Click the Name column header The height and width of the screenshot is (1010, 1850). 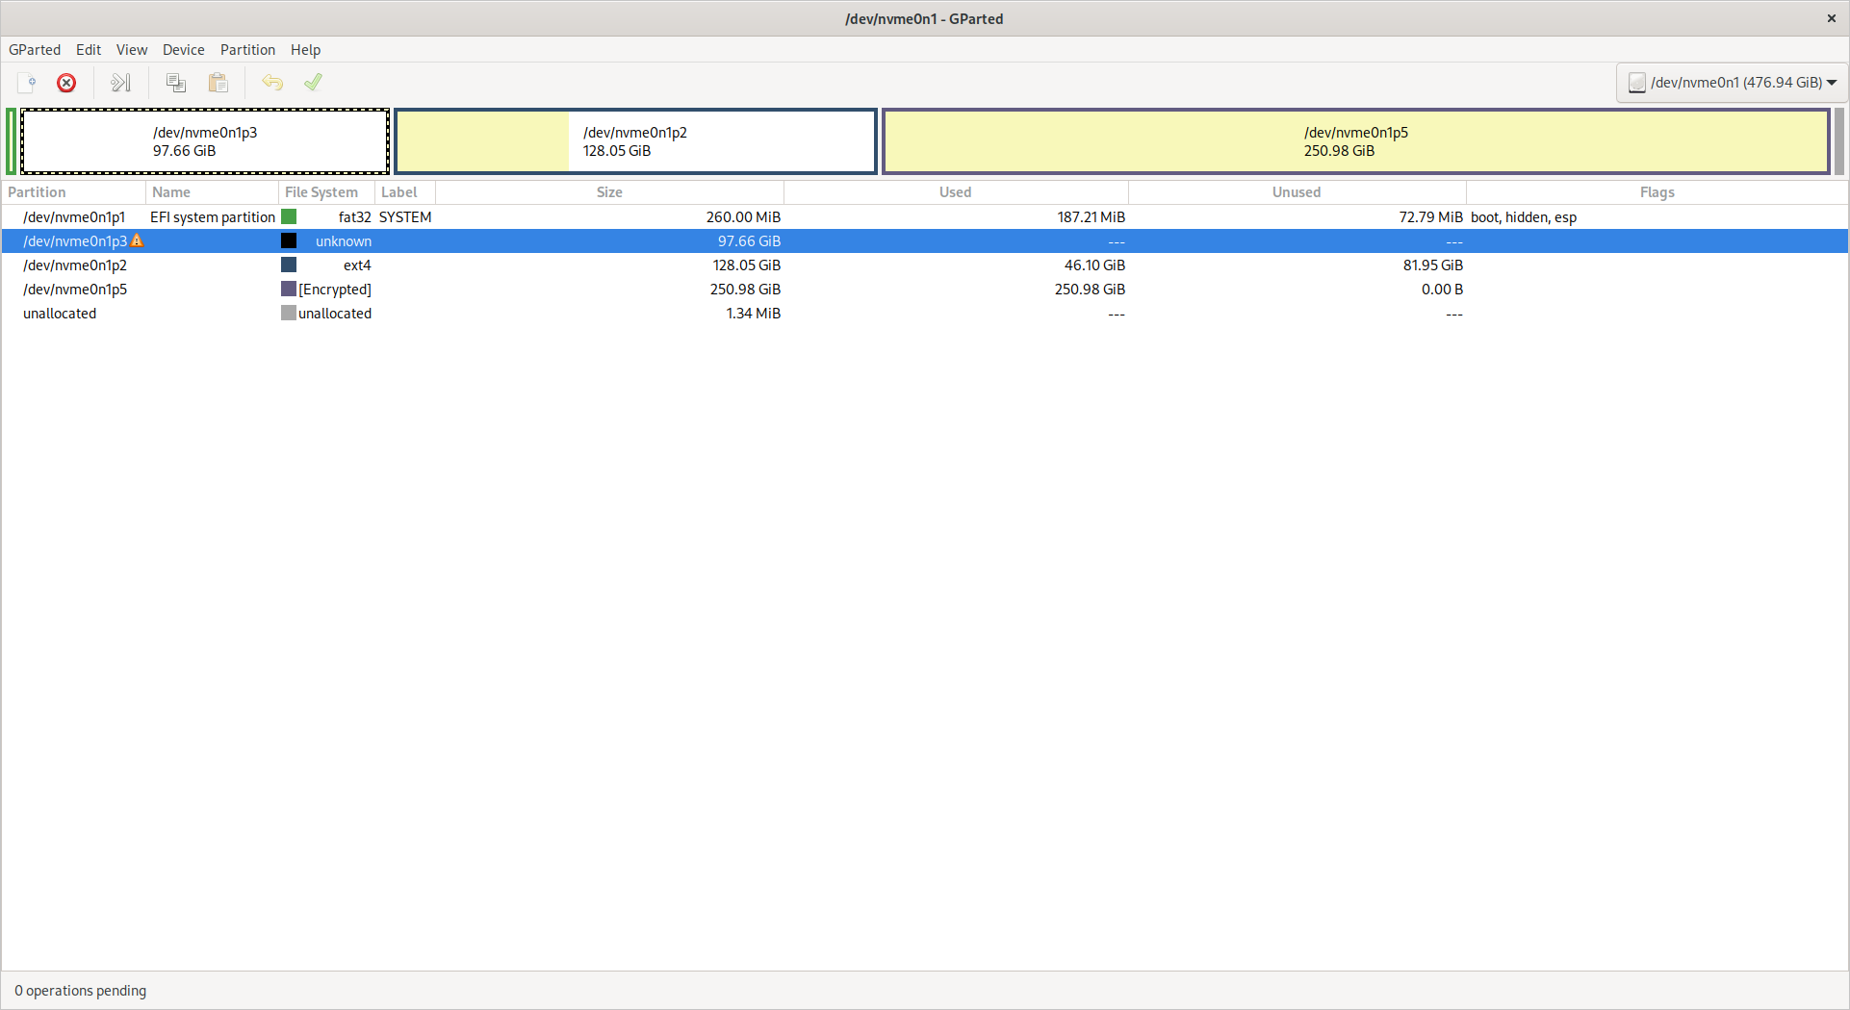tap(212, 192)
